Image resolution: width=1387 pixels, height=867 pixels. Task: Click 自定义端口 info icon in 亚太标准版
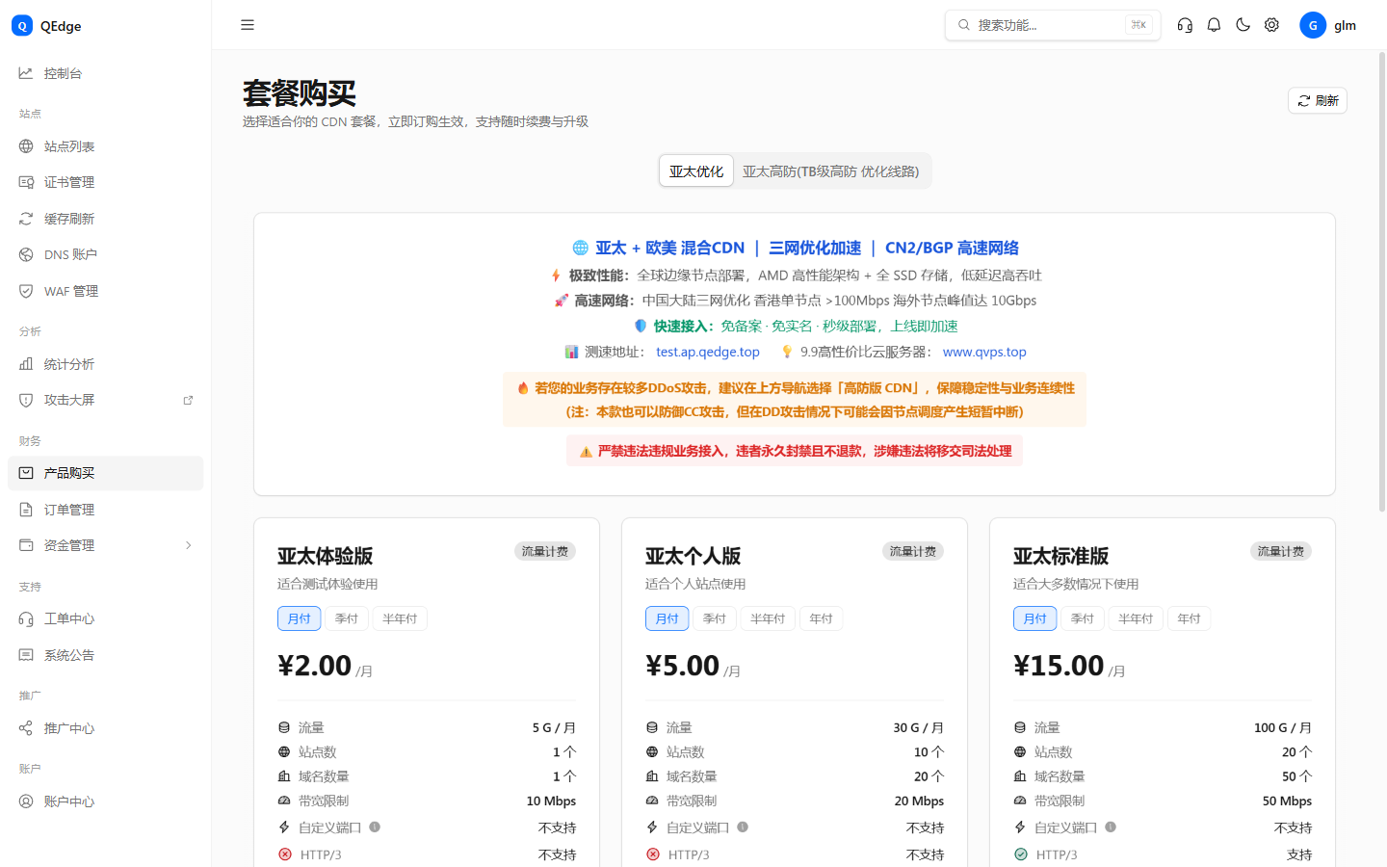point(1111,827)
